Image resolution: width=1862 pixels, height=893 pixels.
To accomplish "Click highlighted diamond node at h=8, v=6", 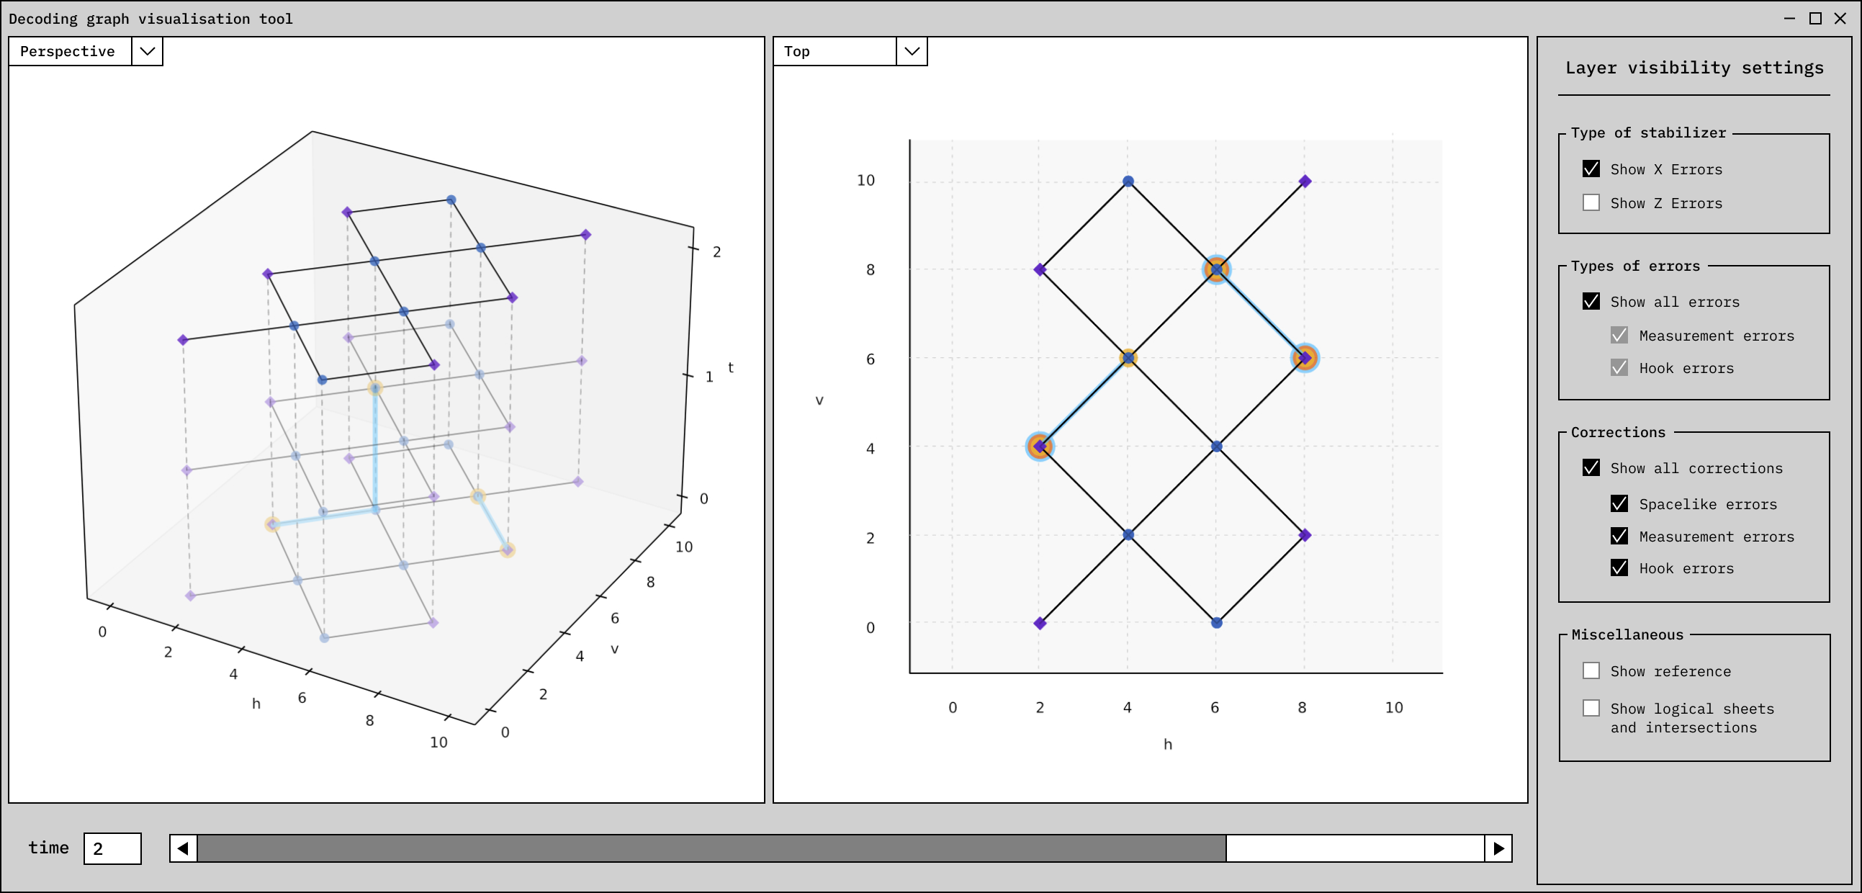I will (x=1305, y=357).
